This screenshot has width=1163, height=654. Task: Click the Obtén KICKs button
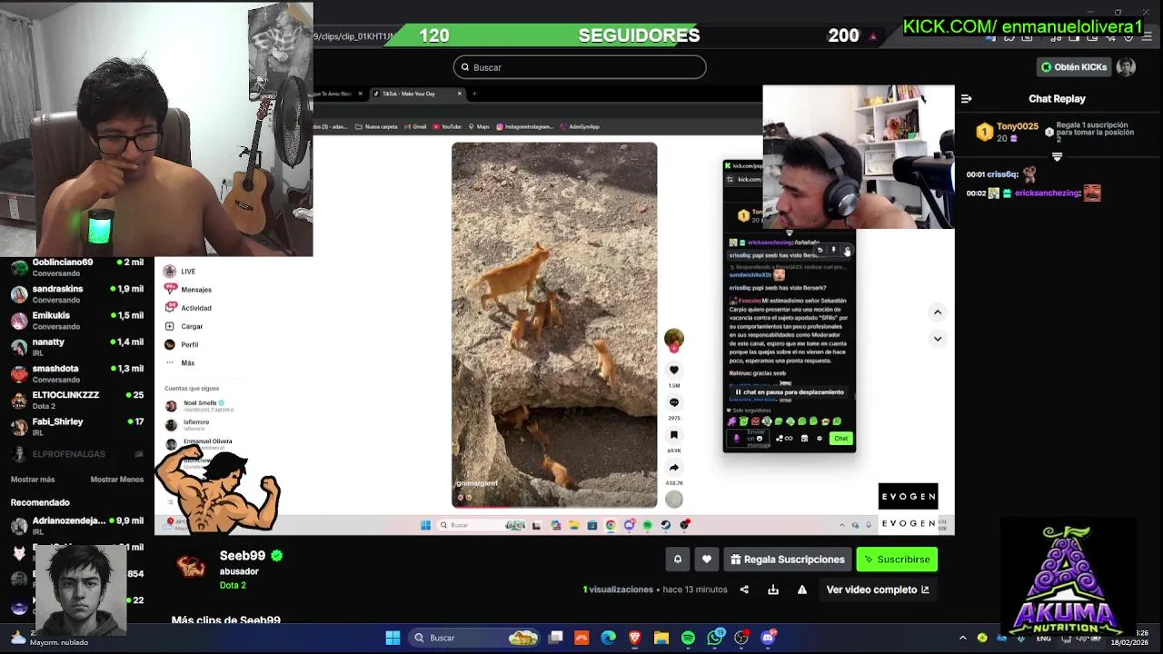point(1074,67)
